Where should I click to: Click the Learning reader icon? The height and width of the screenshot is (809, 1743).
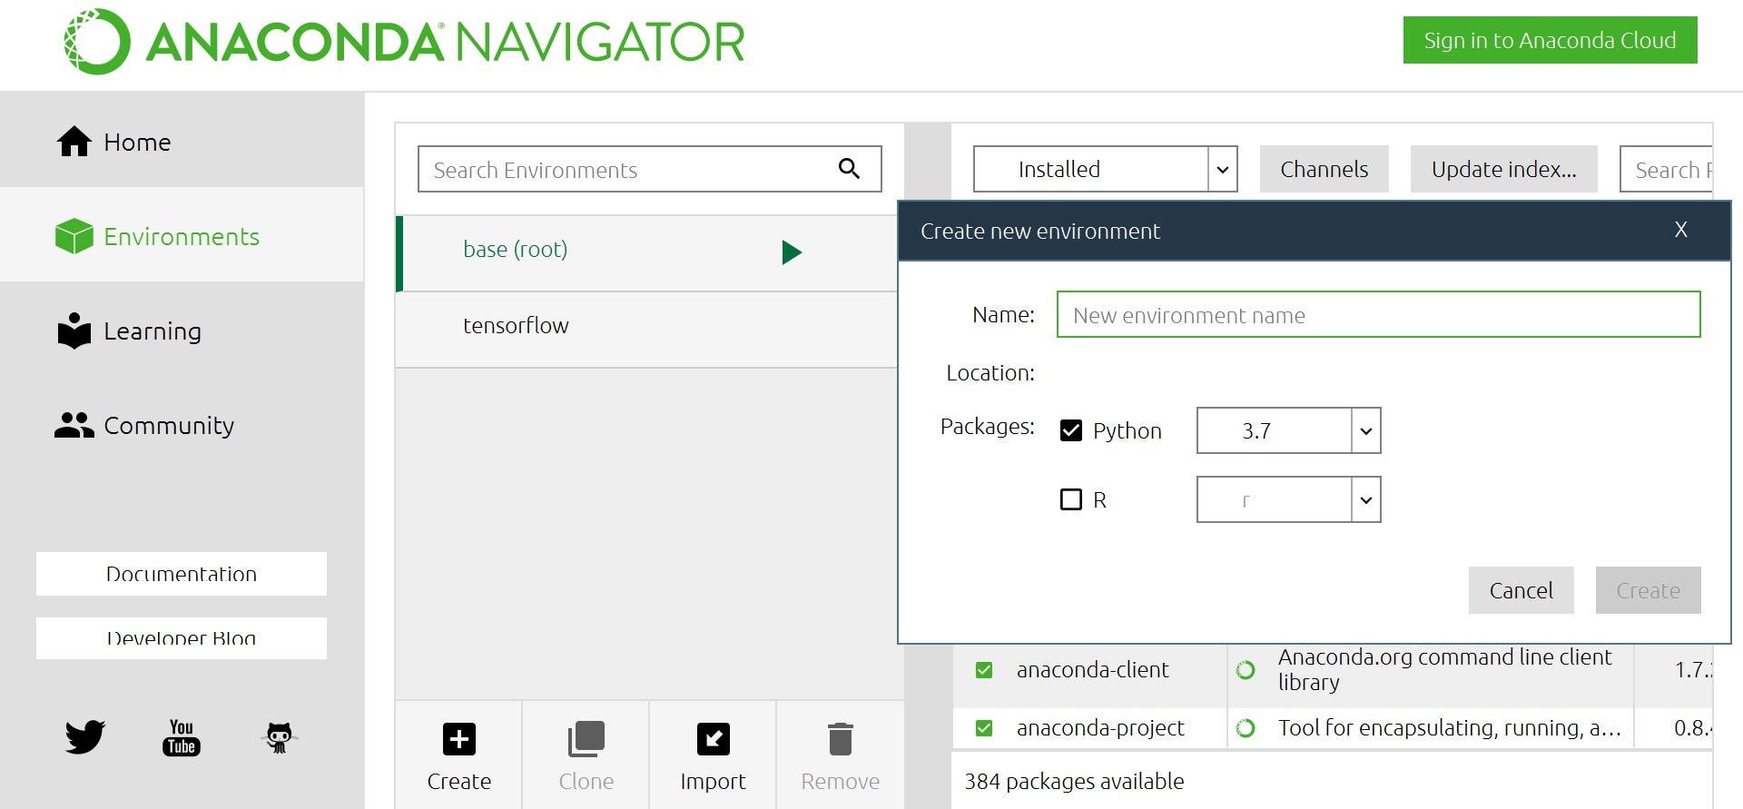74,331
